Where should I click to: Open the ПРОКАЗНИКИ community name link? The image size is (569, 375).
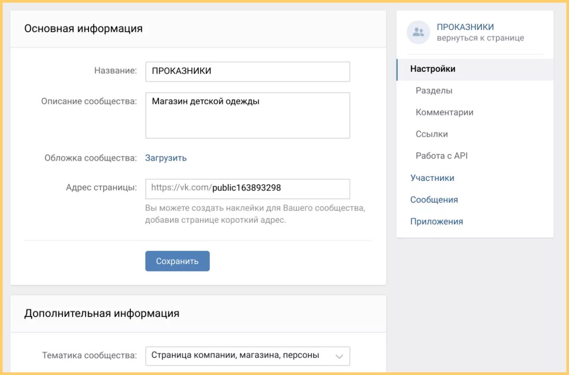465,27
